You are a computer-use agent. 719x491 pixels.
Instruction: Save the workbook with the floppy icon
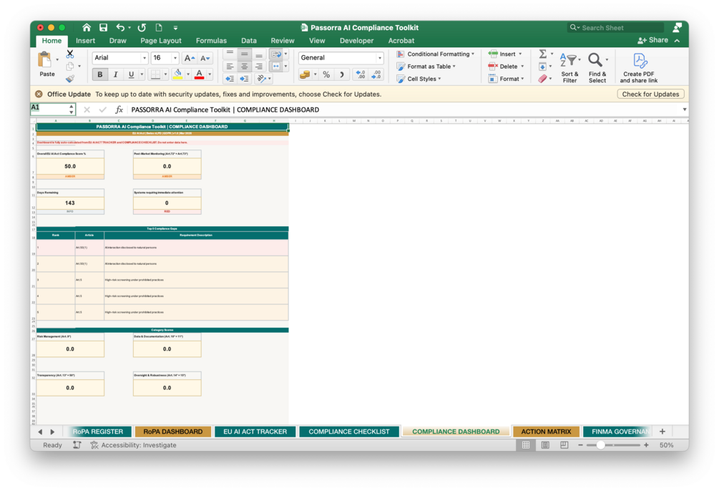[103, 27]
